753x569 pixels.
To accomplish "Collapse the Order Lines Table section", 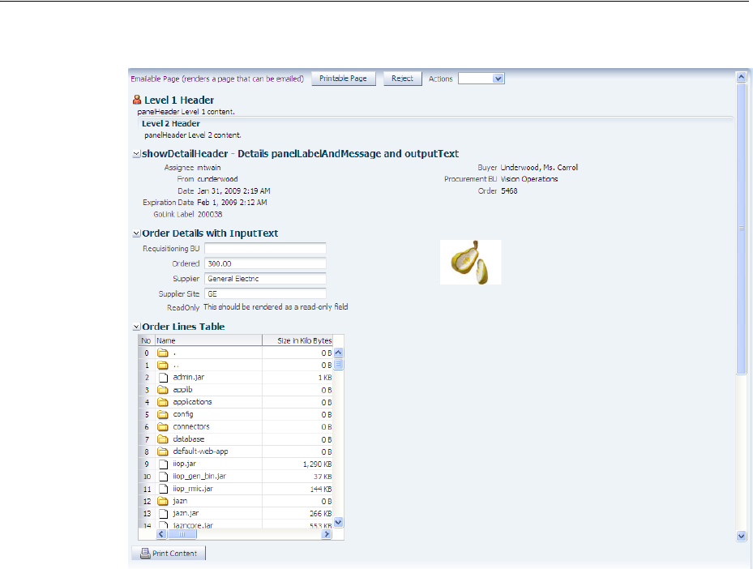I will pos(136,327).
